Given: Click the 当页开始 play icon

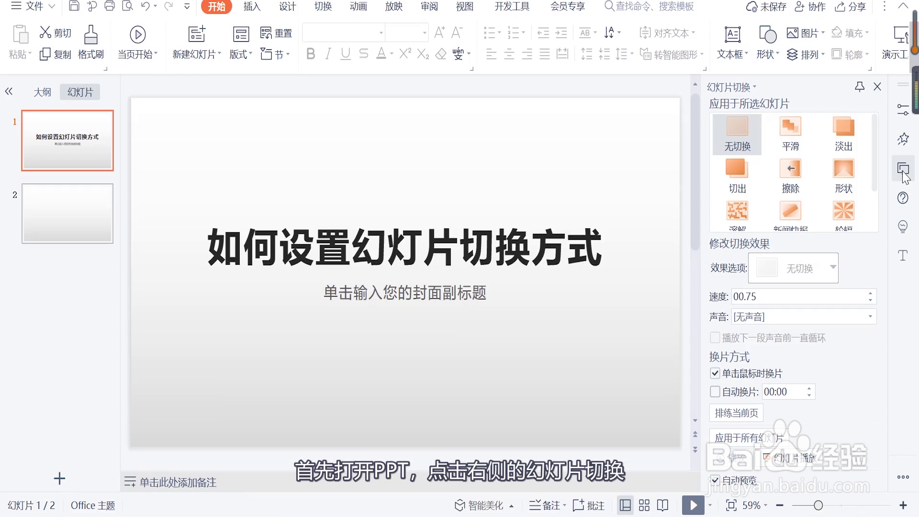Looking at the screenshot, I should [x=138, y=35].
